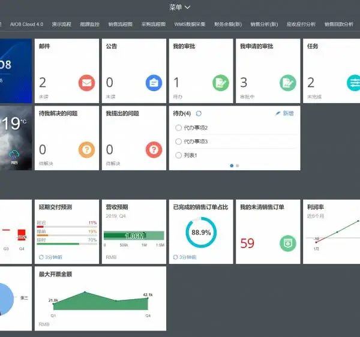Click the unread mail count 2
The height and width of the screenshot is (337, 360).
43,83
